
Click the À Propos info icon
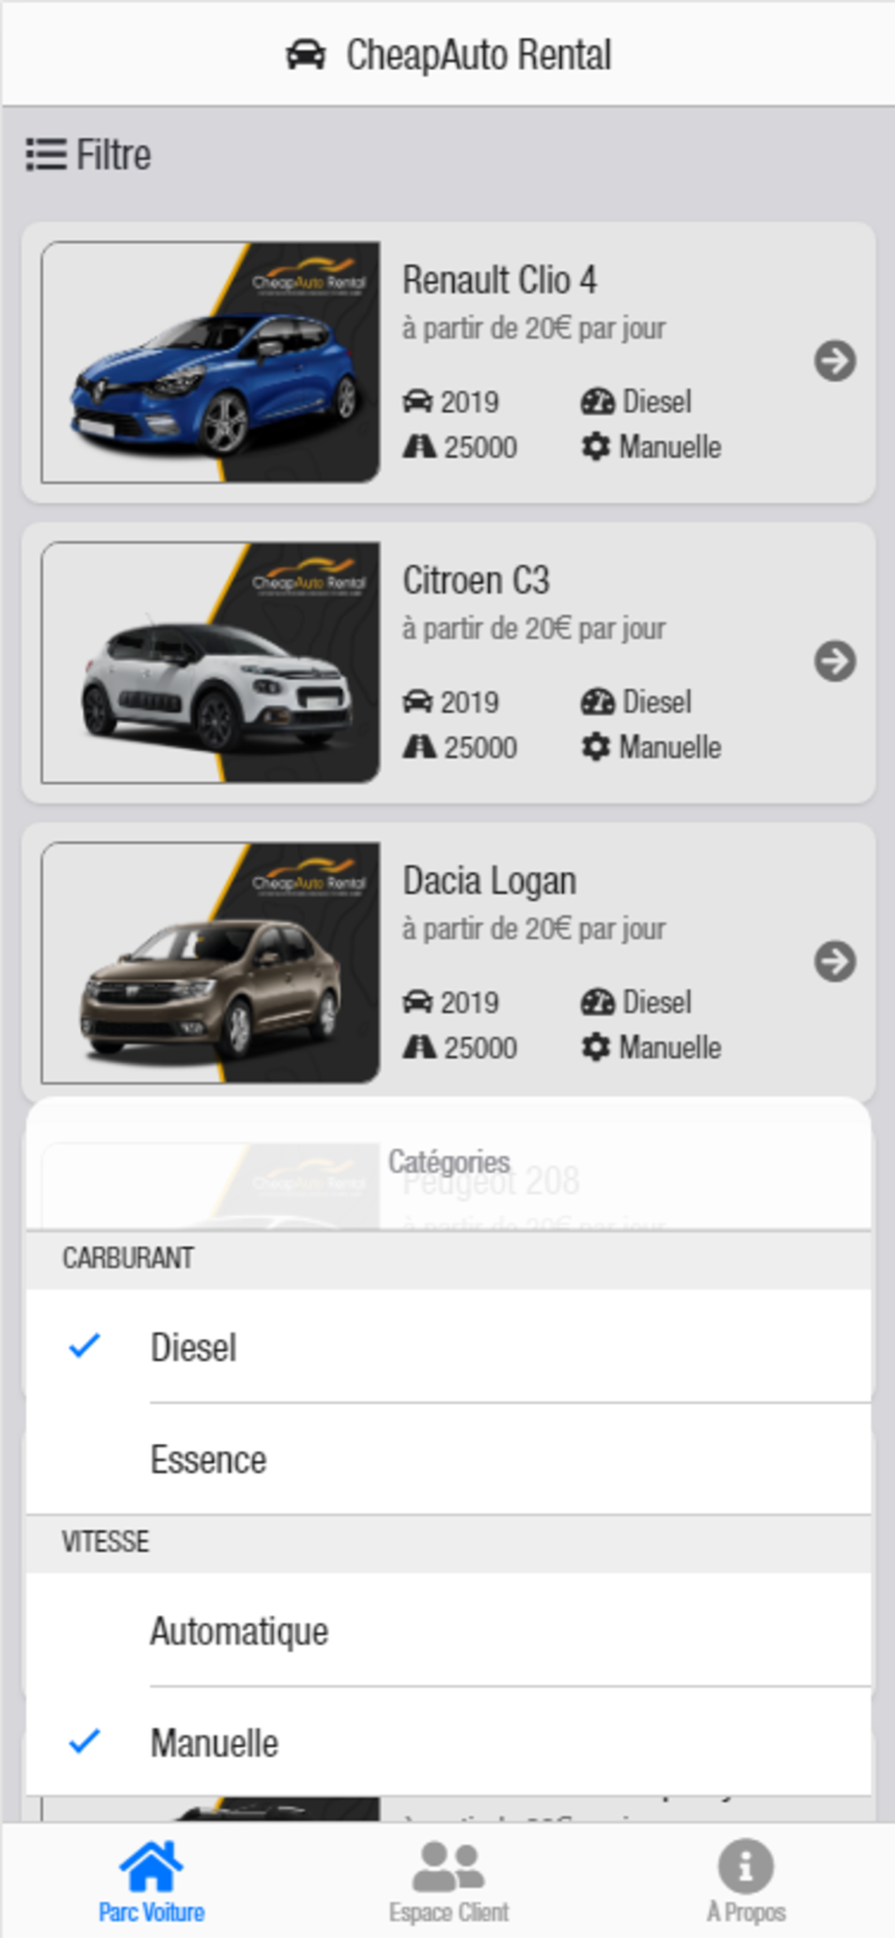(x=746, y=1866)
